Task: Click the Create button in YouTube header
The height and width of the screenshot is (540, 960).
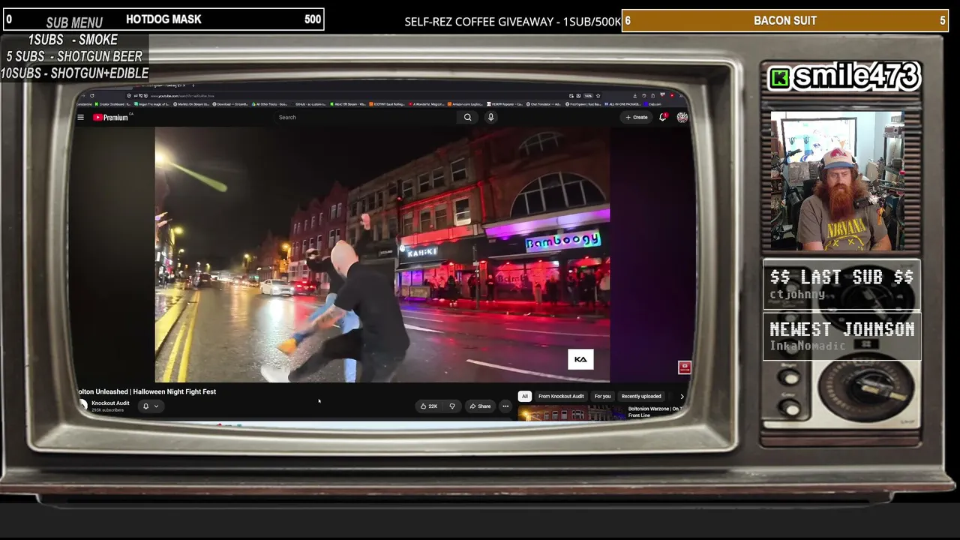Action: pos(637,117)
